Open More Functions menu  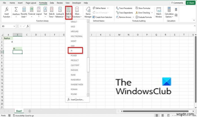click(x=77, y=12)
